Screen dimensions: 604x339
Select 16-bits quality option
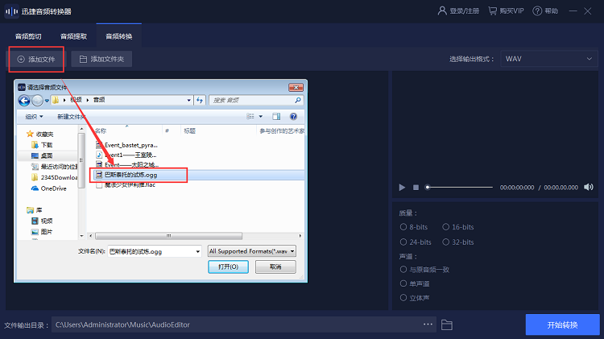coord(458,227)
